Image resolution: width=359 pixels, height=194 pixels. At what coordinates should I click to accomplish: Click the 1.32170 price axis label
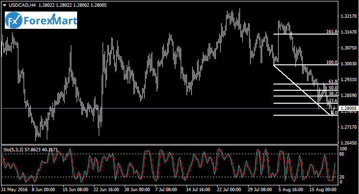click(348, 16)
